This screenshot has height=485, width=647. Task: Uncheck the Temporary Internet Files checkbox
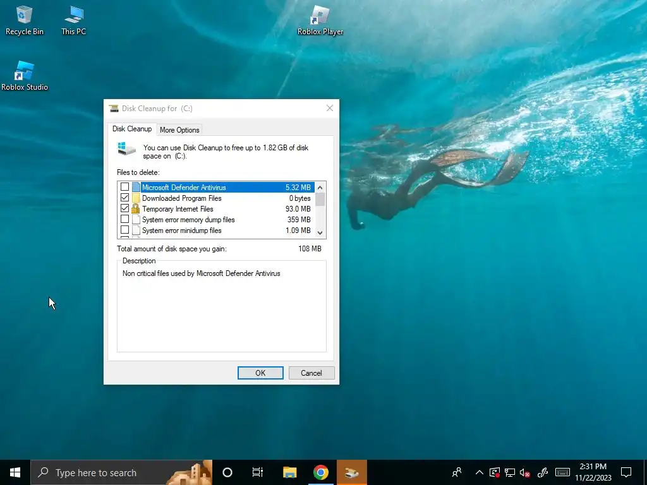pos(124,208)
